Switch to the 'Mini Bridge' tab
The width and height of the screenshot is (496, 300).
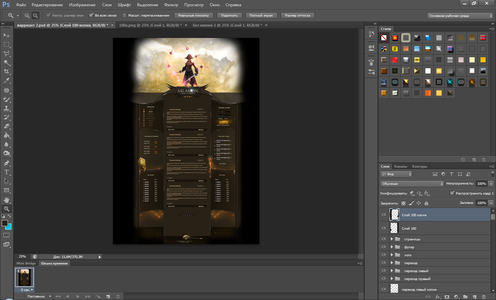click(x=26, y=263)
